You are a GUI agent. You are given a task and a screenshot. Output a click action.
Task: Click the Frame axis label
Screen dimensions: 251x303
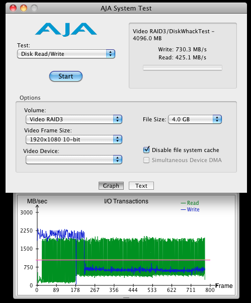click(x=224, y=285)
